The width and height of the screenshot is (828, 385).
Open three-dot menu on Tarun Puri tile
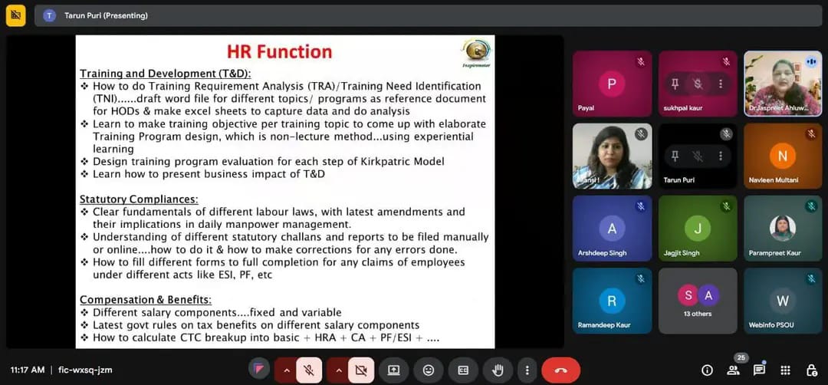(721, 156)
